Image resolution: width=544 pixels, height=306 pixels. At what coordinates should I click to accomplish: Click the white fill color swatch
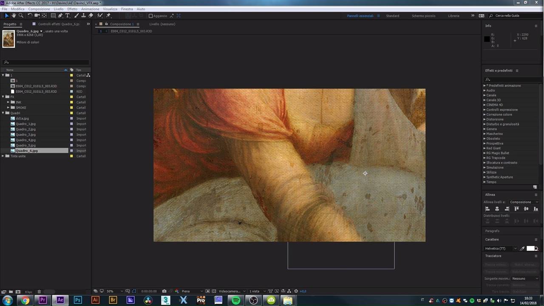(530, 248)
